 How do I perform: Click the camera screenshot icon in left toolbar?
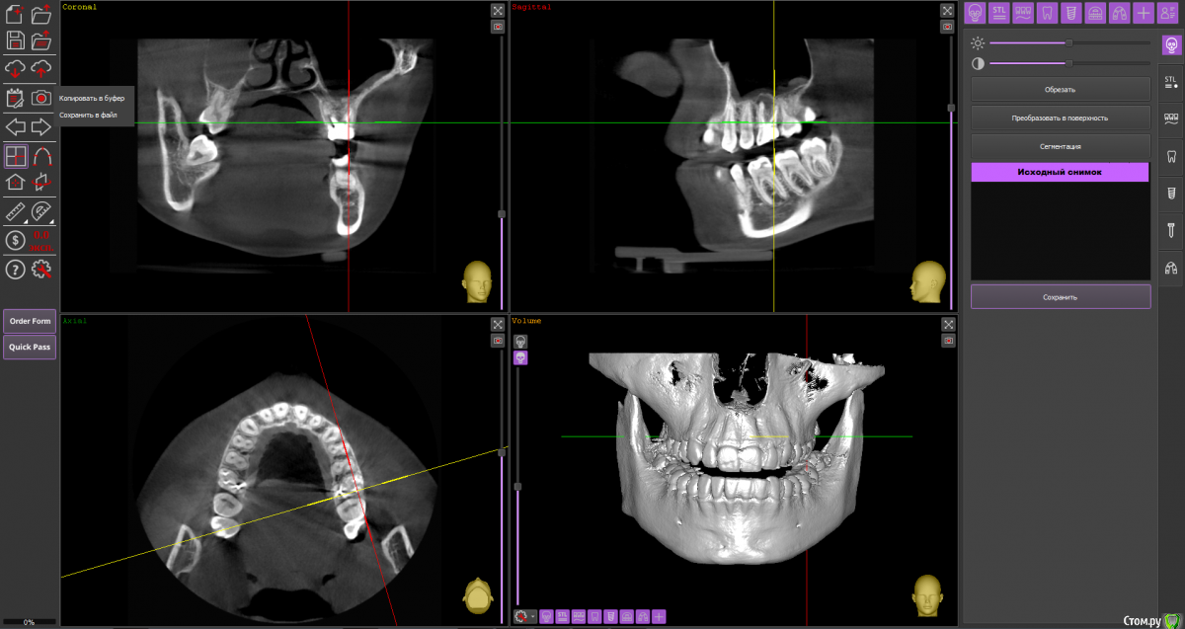[x=41, y=98]
